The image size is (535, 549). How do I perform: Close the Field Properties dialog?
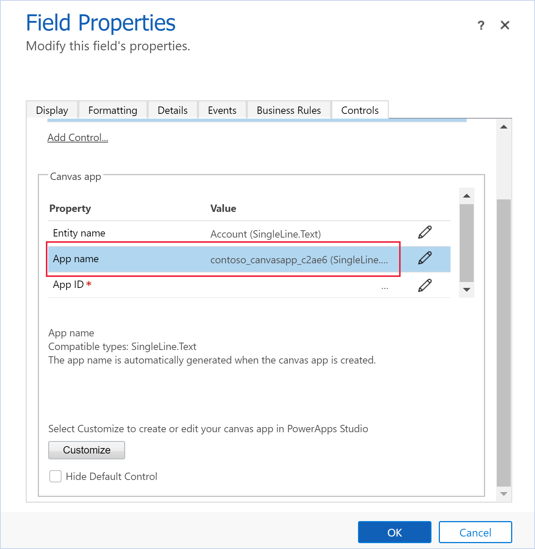[505, 25]
